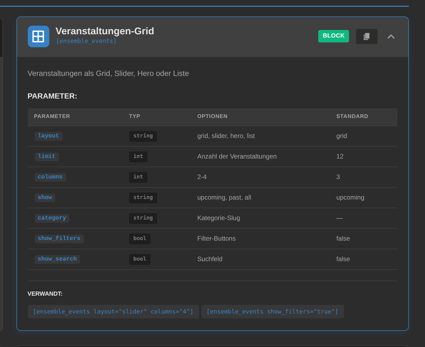The height and width of the screenshot is (347, 425).
Task: Click the TYP column header
Action: [x=134, y=116]
